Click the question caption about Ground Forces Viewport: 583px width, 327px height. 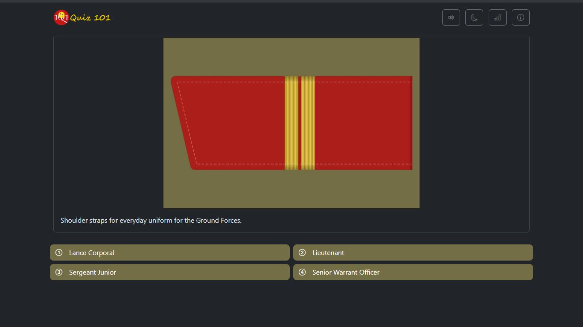(151, 220)
